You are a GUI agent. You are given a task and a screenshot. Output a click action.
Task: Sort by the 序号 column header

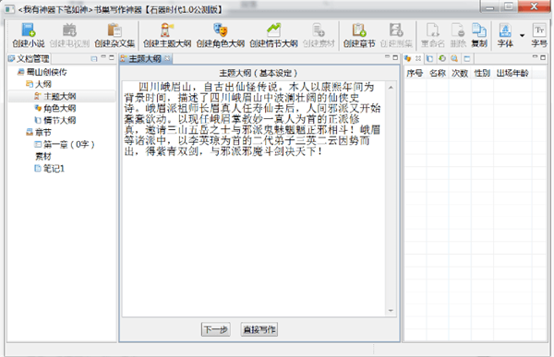click(x=414, y=73)
